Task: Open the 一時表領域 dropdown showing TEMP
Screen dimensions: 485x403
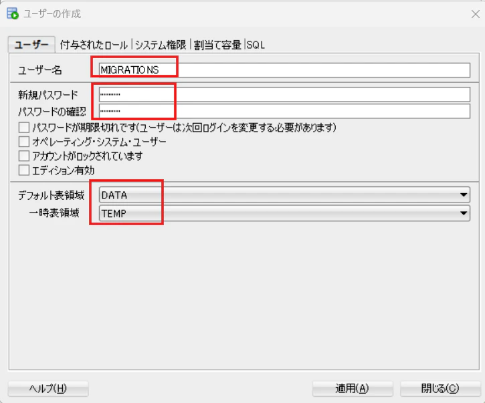Action: 284,213
